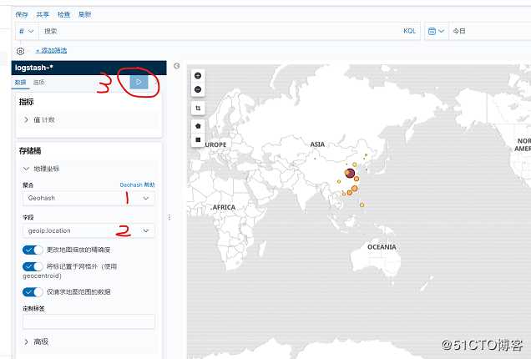Image resolution: width=531 pixels, height=359 pixels.
Task: Open the Geohash help link
Action: coord(137,185)
